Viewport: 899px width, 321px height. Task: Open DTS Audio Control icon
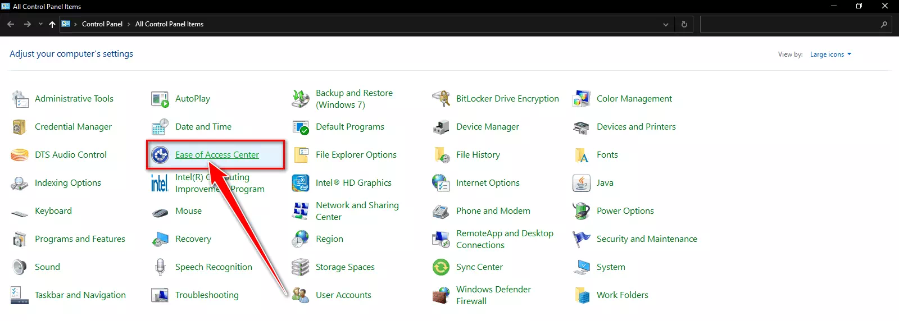[20, 155]
